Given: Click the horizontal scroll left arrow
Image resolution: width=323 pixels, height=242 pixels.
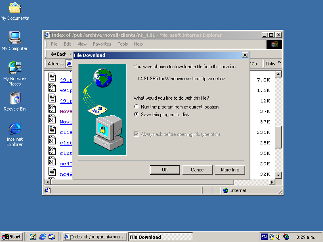Looking at the screenshot, I should (48, 182).
